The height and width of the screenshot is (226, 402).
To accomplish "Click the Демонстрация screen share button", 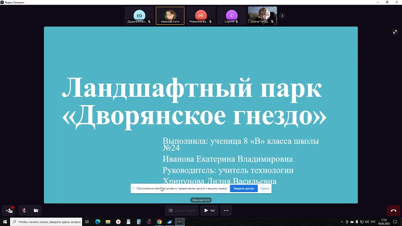I will (x=181, y=211).
